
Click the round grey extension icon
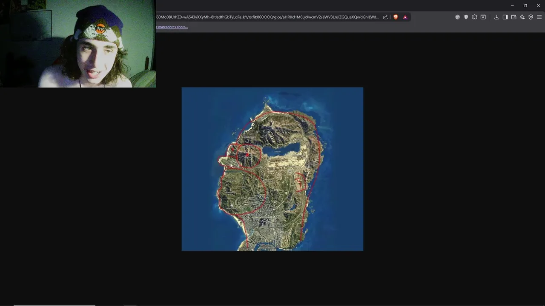click(x=457, y=17)
